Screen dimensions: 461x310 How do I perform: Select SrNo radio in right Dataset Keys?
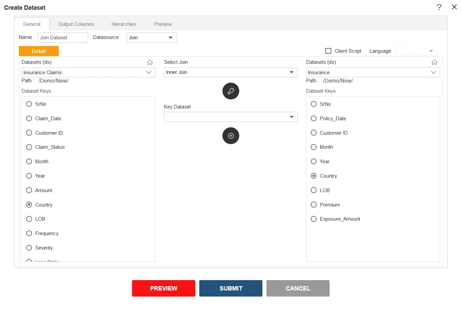tap(314, 104)
